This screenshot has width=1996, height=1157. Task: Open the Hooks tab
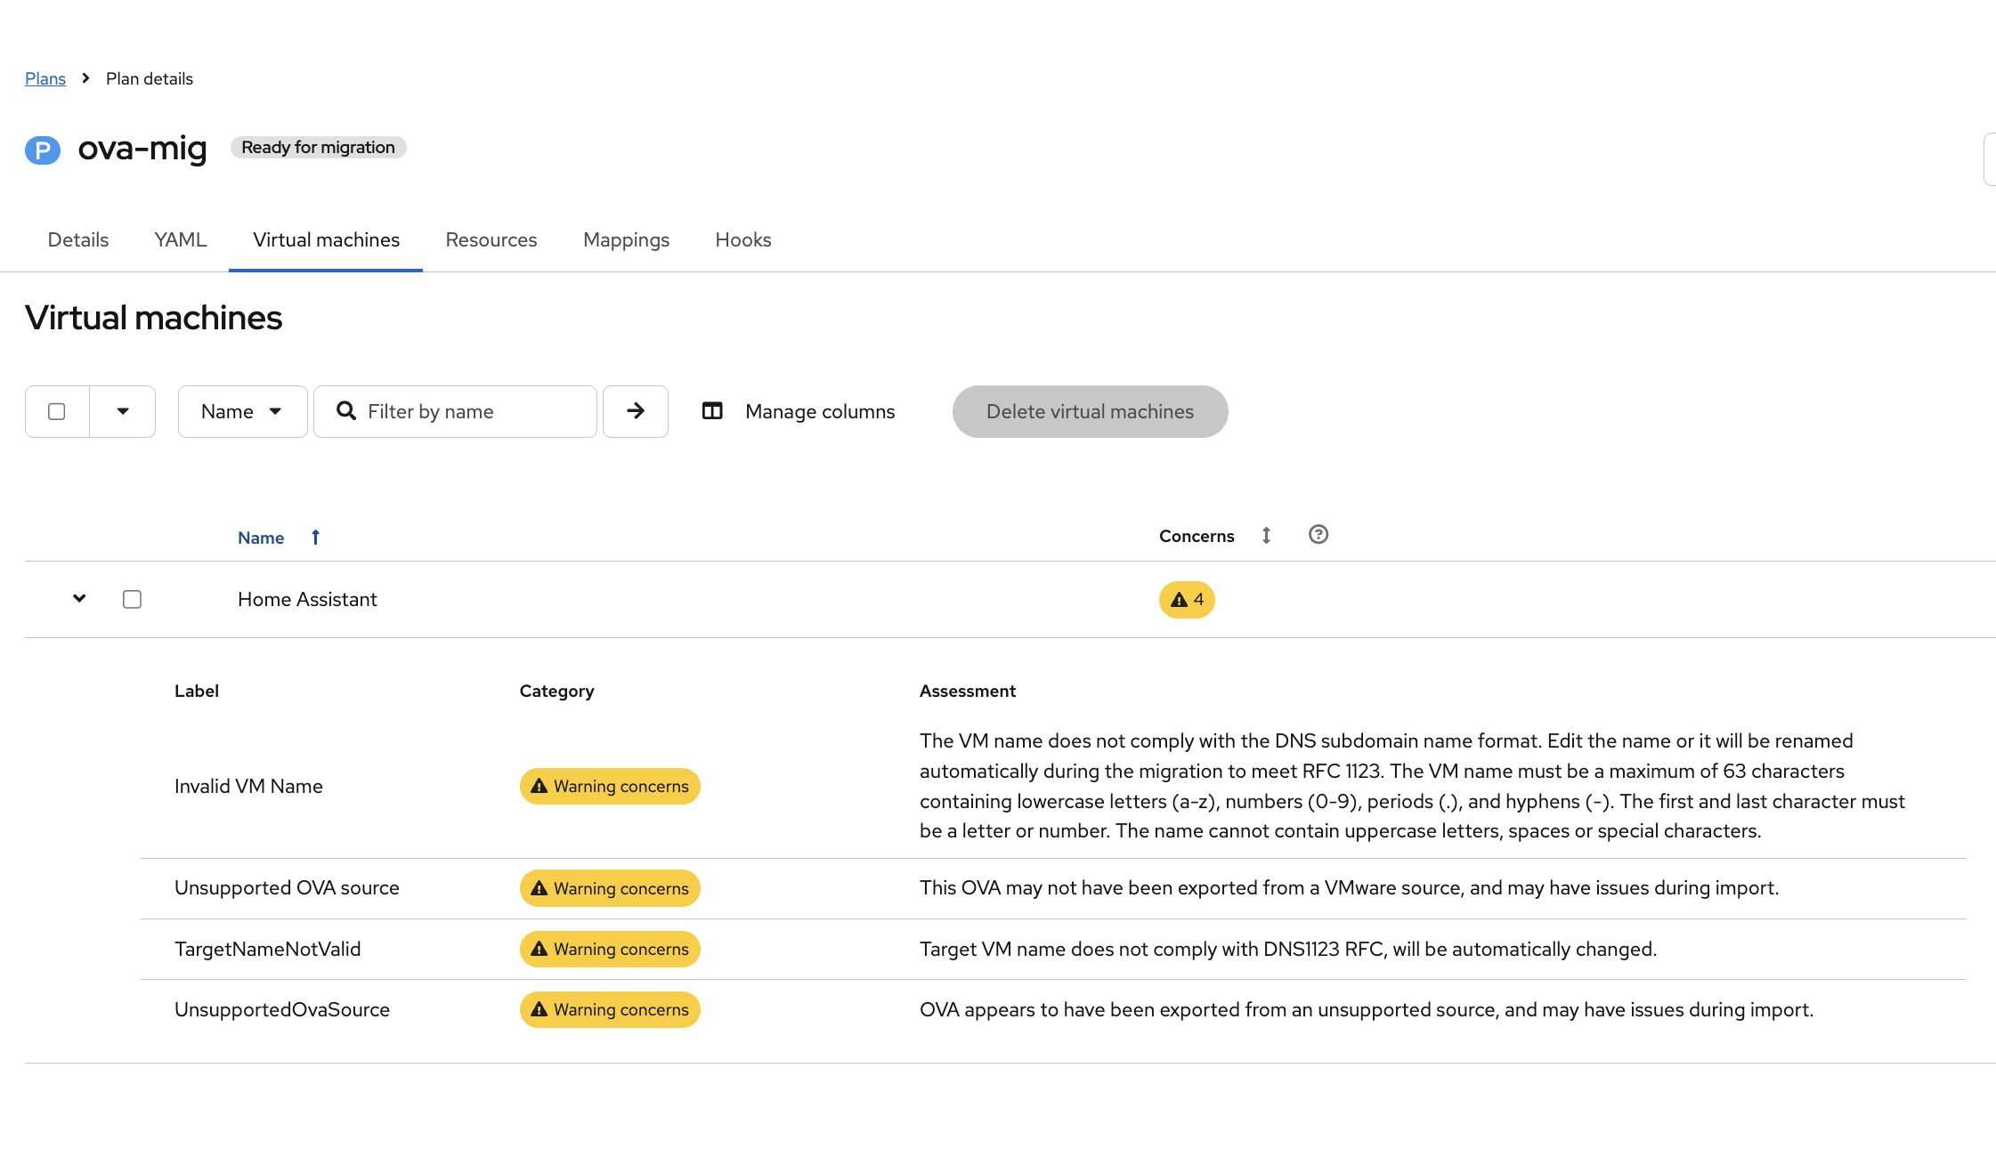click(x=742, y=240)
